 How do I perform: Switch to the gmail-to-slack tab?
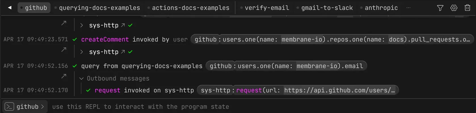point(327,8)
